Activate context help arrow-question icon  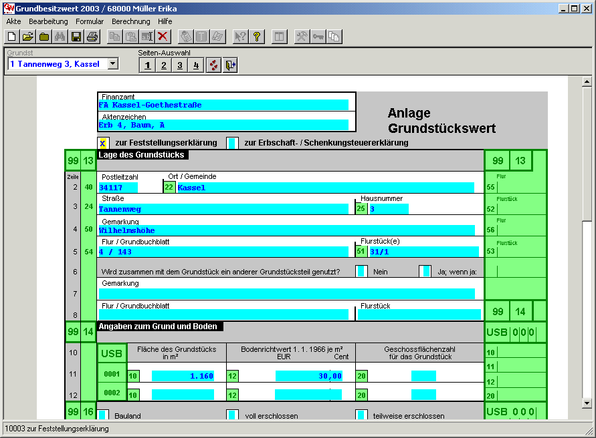pos(240,37)
